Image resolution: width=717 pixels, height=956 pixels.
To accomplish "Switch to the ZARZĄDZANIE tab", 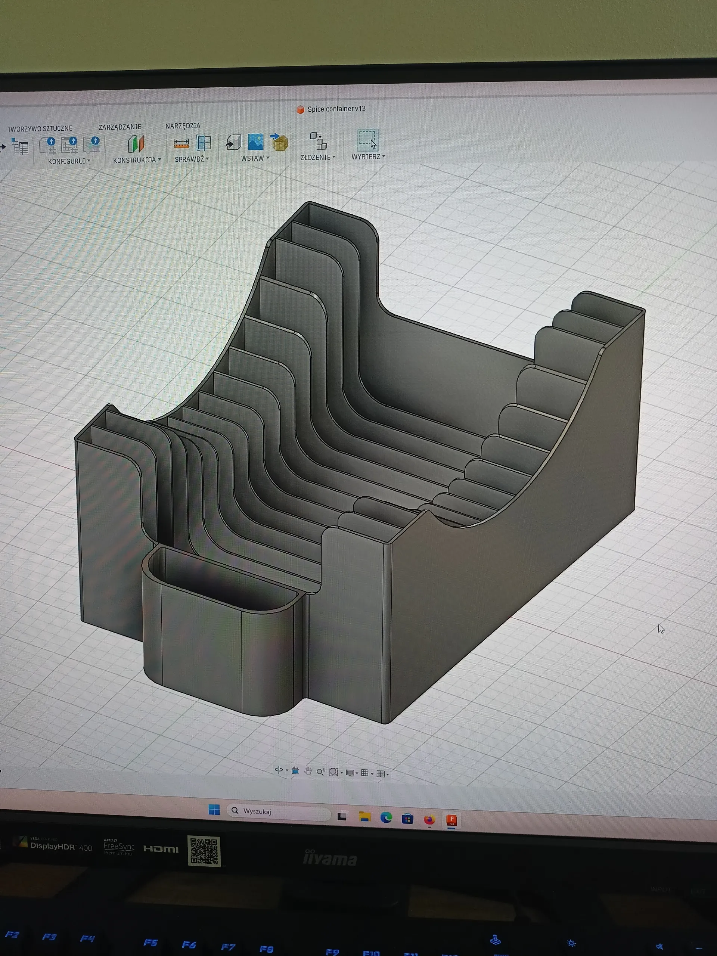I will point(120,127).
